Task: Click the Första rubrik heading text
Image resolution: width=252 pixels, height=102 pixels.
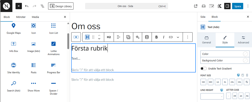Action: pyautogui.click(x=89, y=48)
